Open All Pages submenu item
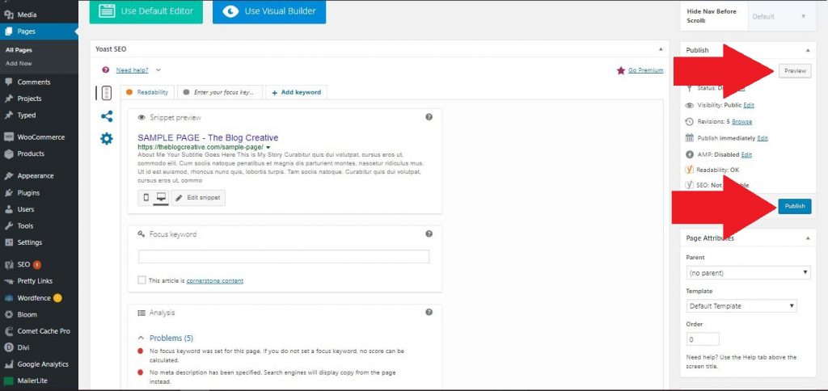828x391 pixels. 19,50
